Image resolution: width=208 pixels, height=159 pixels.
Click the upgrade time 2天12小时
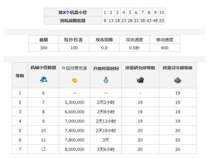coord(106,121)
